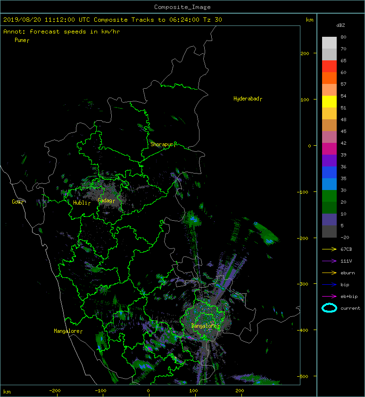Click the Shorapur location label

pos(162,144)
